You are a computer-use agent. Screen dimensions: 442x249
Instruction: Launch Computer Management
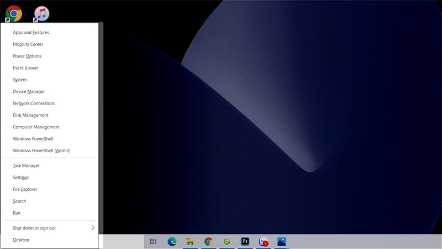tap(50, 127)
